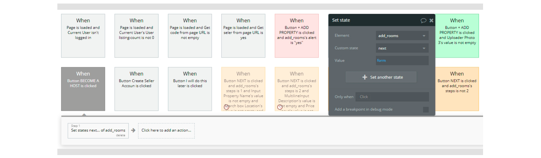Select NEXT clicked event with steps is 2
Viewport: 541px width, 158px height.
click(x=297, y=89)
